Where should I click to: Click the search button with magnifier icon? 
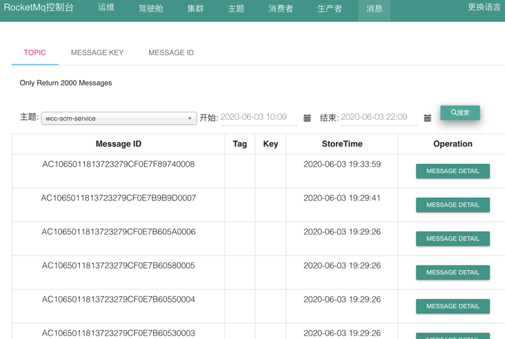[x=460, y=112]
